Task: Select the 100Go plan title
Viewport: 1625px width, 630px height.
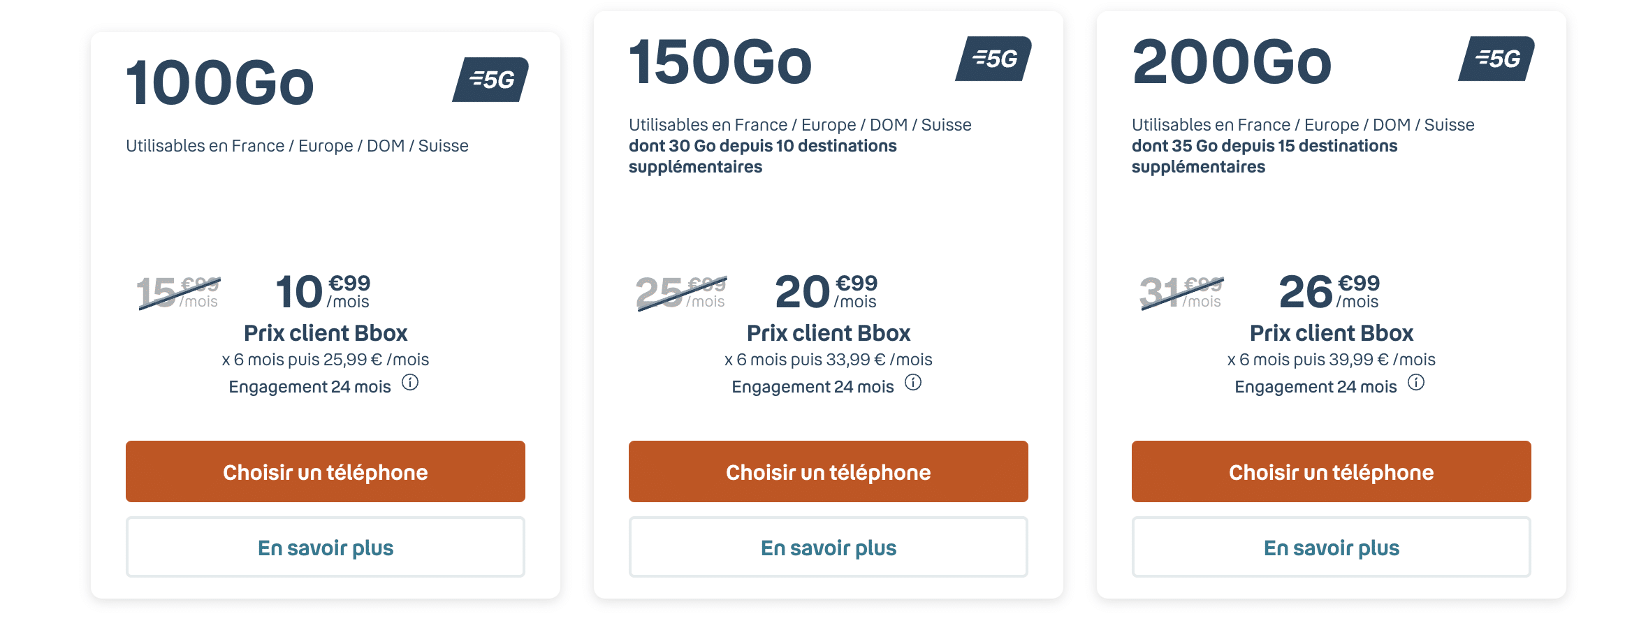Action: tap(220, 83)
